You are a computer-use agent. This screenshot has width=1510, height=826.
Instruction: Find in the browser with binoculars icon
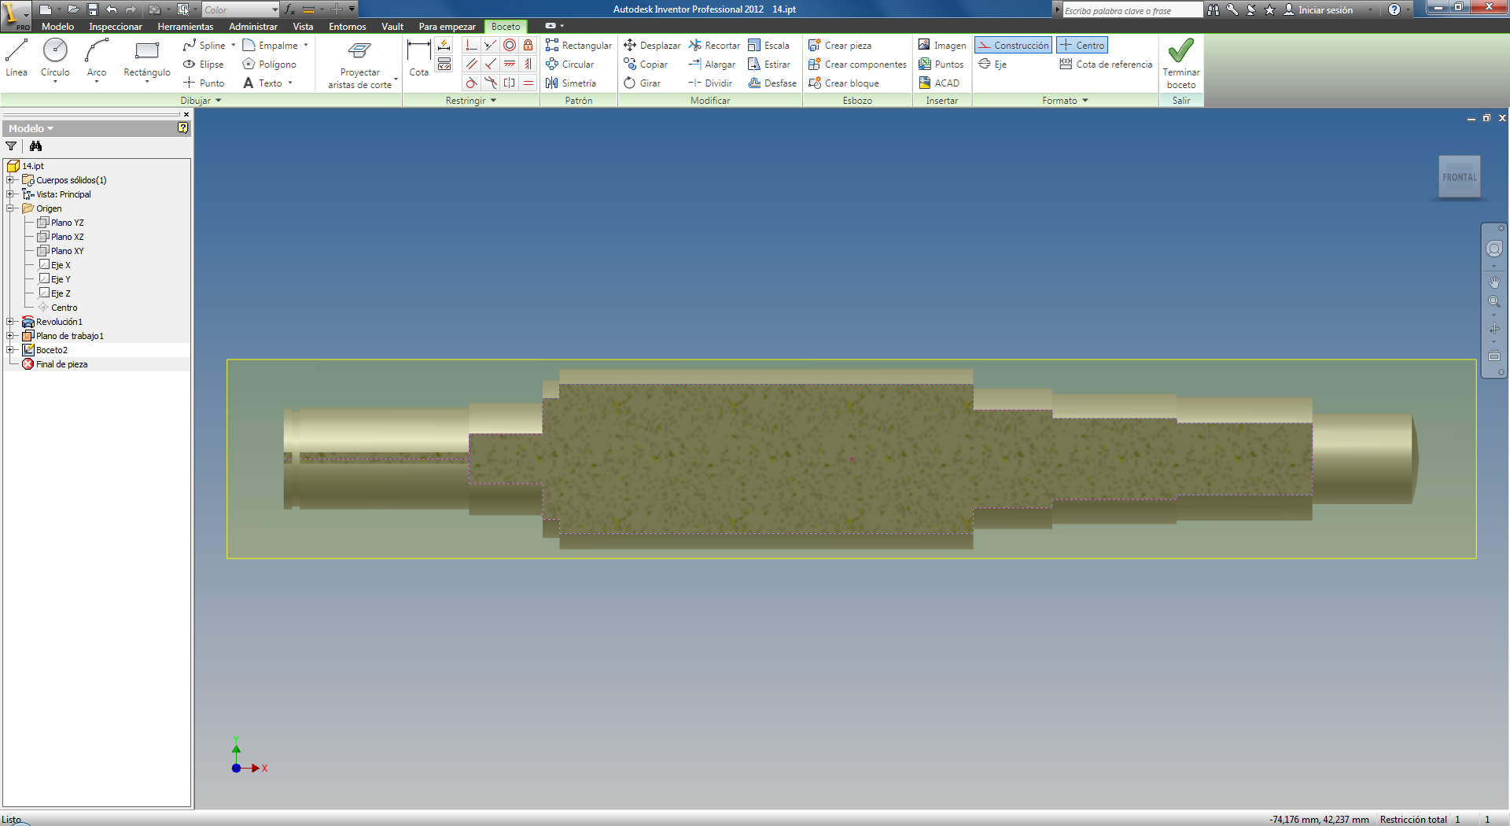pyautogui.click(x=35, y=146)
